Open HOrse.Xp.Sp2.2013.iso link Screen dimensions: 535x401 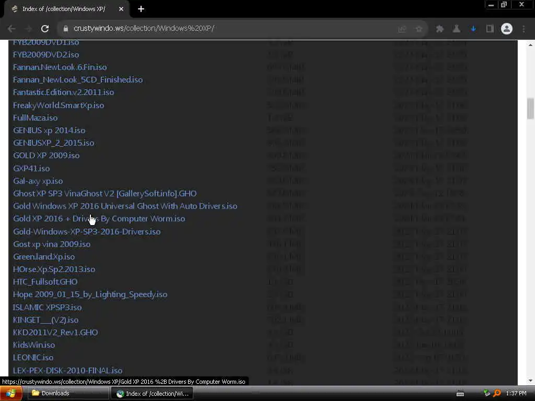(54, 269)
